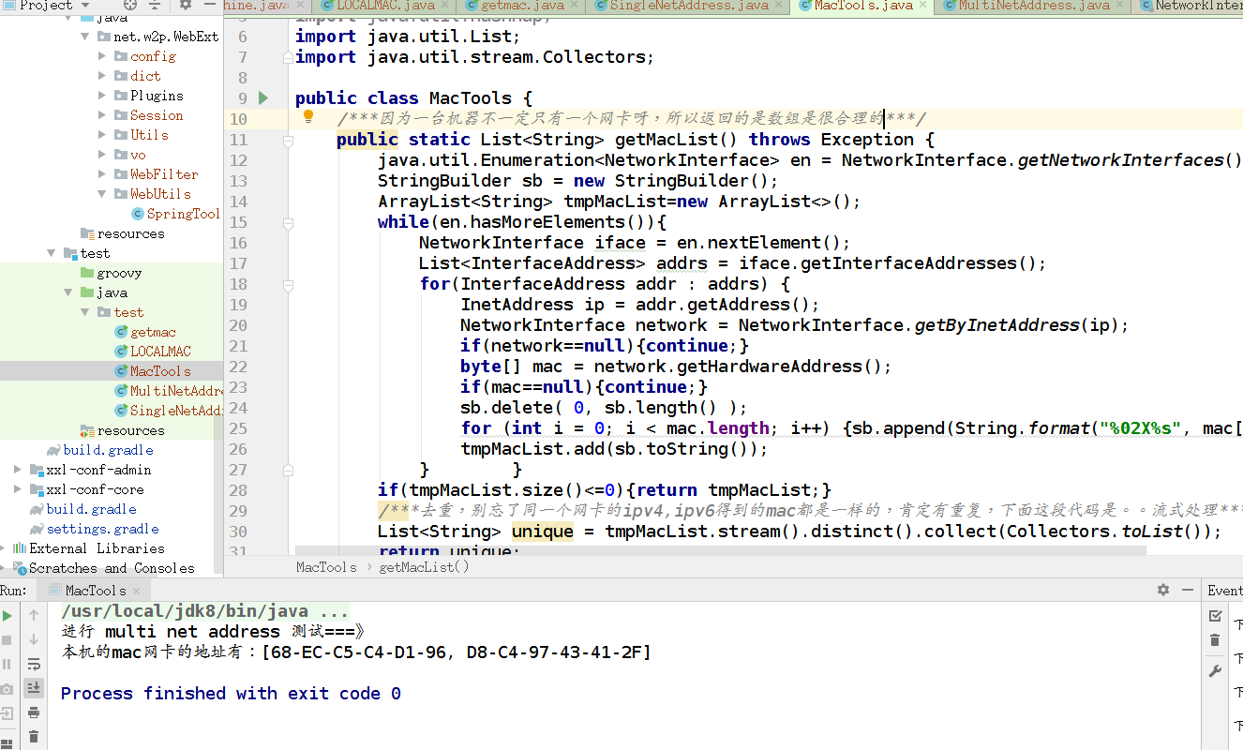Click the yellow lightbulb intention icon
This screenshot has width=1243, height=750.
(x=307, y=117)
